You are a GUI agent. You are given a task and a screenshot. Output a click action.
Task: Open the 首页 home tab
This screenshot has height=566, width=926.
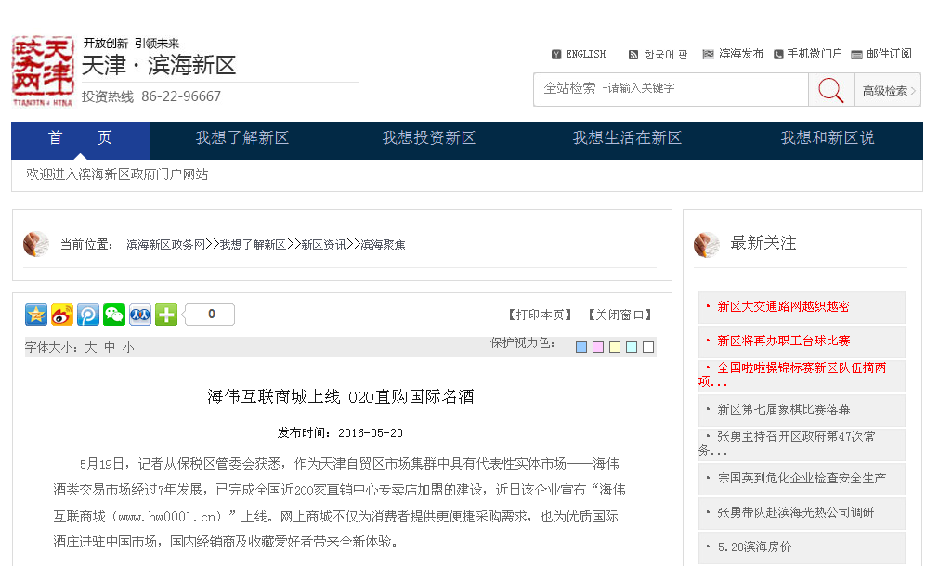pos(80,138)
